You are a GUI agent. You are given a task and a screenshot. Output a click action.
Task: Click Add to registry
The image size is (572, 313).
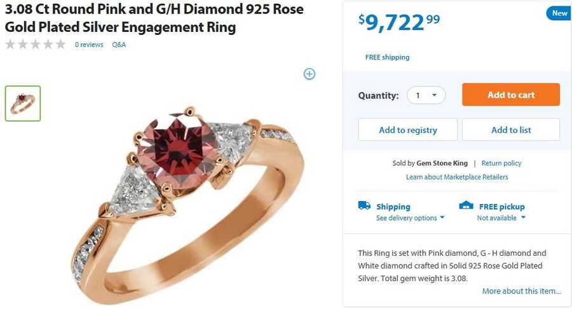408,130
